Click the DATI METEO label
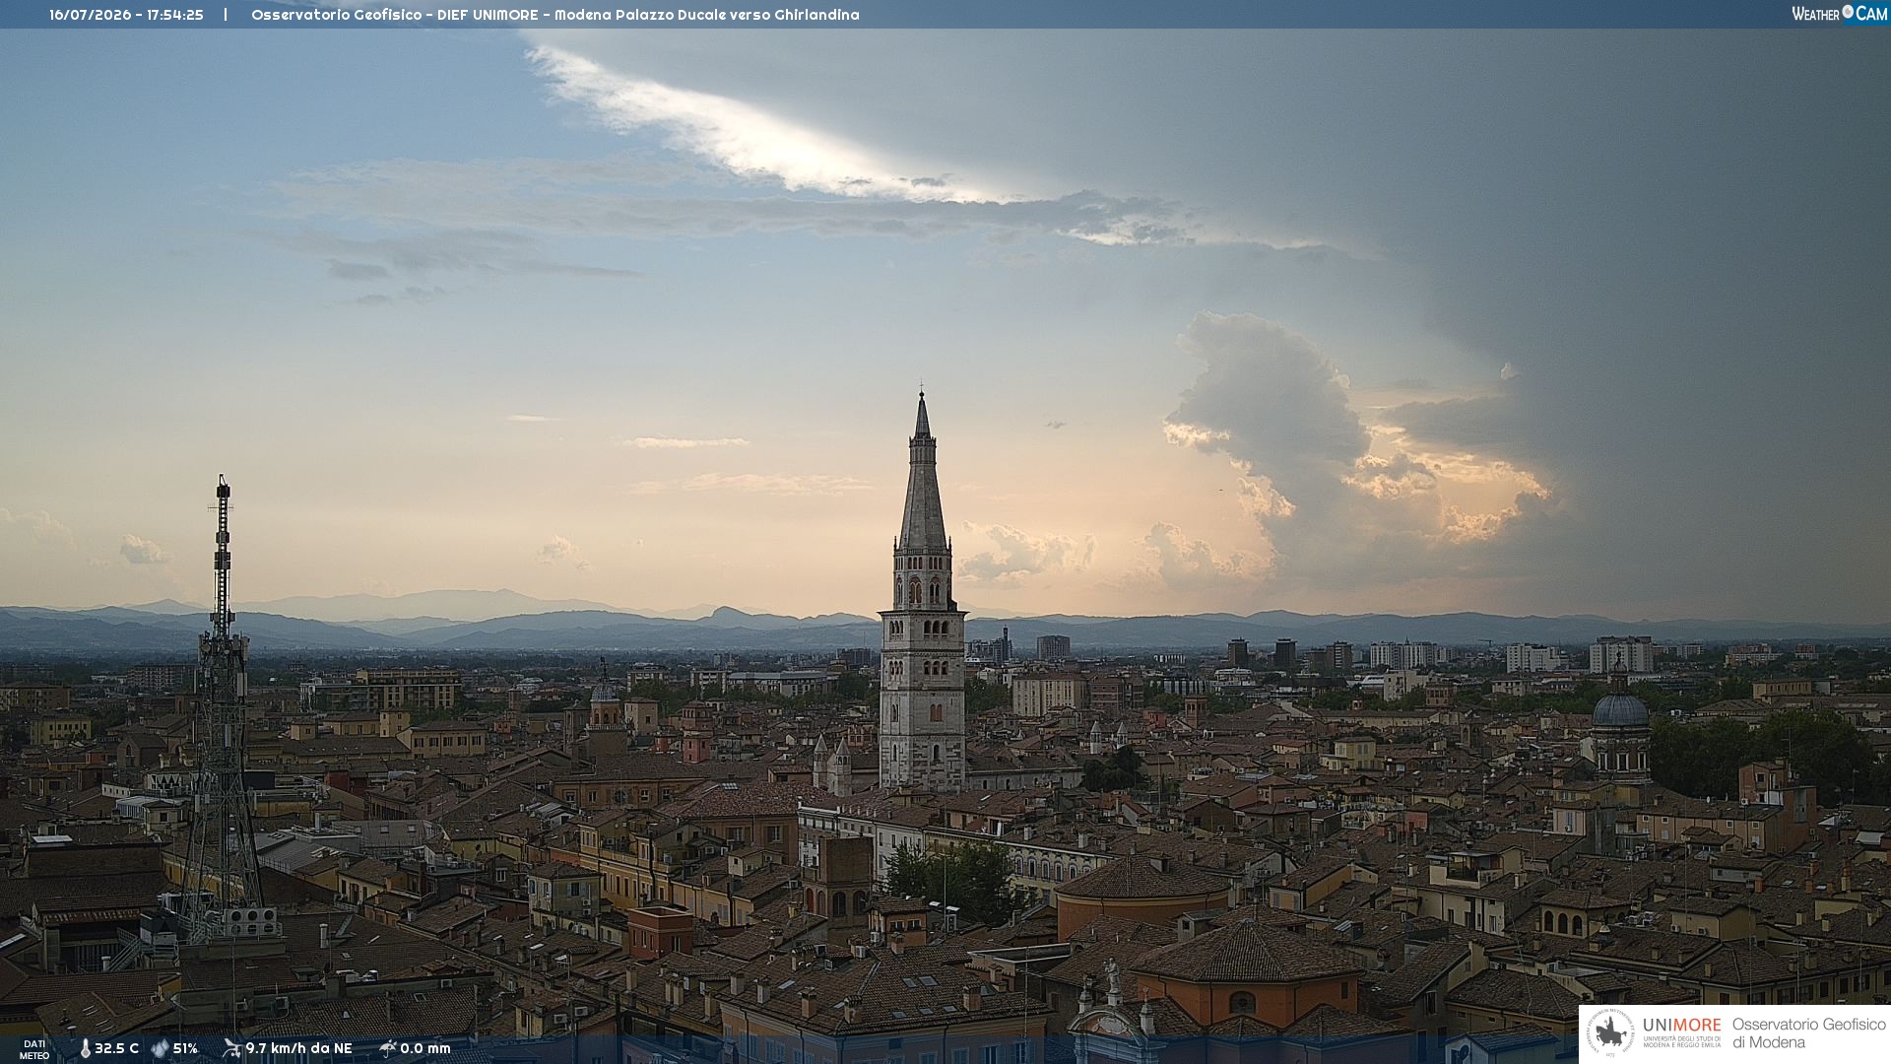Screen dimensions: 1891x1064 tap(34, 1049)
